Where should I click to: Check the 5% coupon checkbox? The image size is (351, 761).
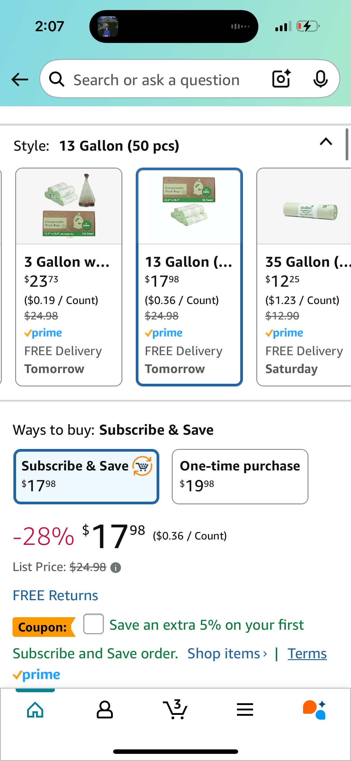93,624
